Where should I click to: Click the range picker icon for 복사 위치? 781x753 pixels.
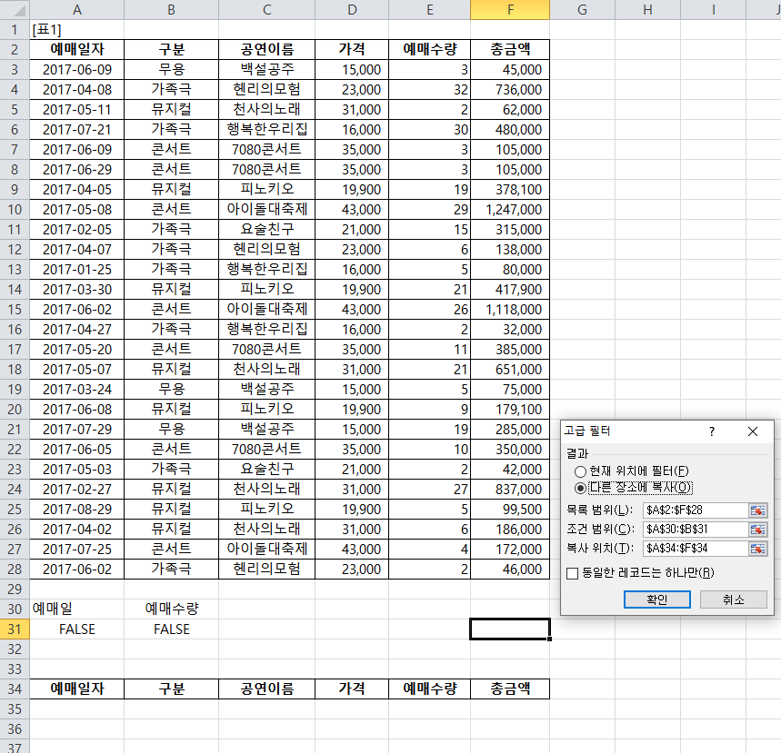(757, 548)
